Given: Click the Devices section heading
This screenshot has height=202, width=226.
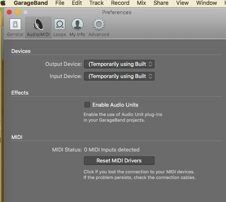Looking at the screenshot, I should coord(21,51).
